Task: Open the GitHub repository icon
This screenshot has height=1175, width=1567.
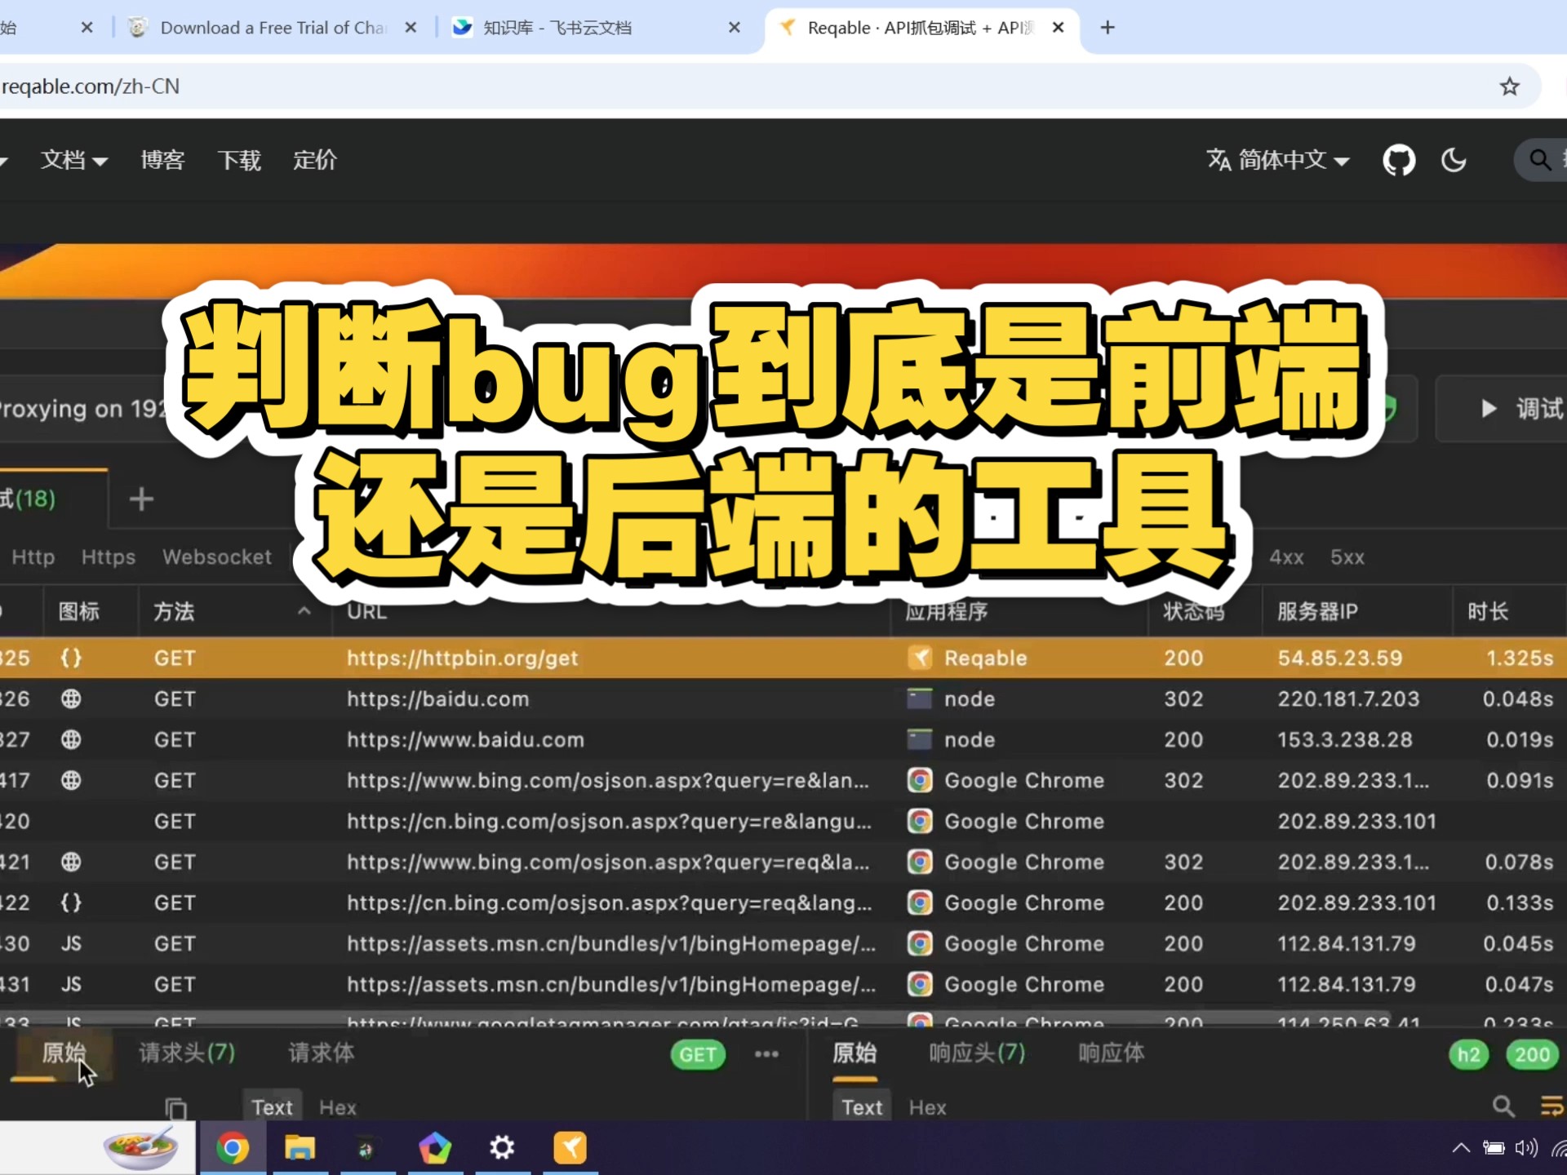Action: (1398, 160)
